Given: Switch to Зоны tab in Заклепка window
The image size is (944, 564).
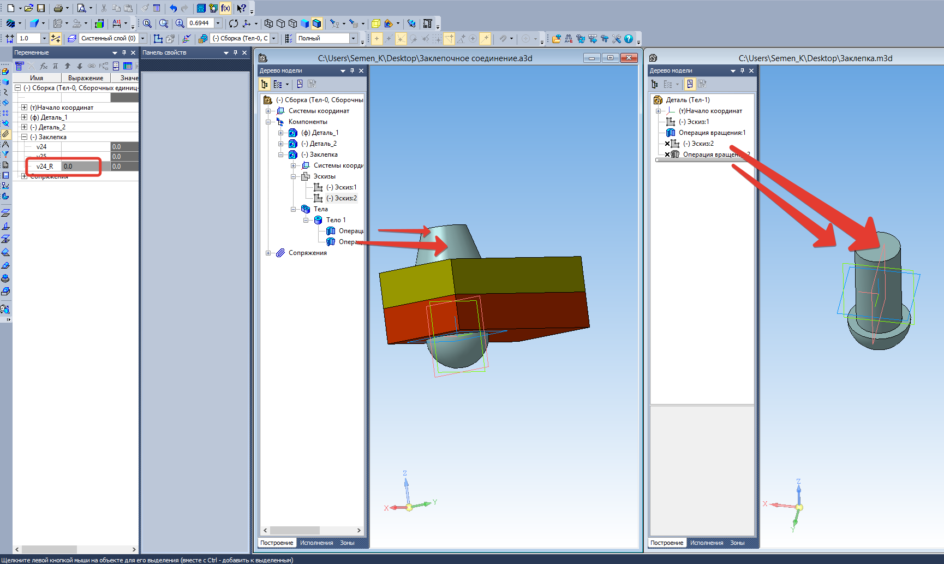Looking at the screenshot, I should click(x=737, y=543).
